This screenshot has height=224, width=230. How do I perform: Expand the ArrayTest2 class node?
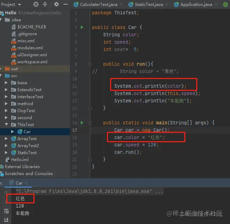click(6, 146)
